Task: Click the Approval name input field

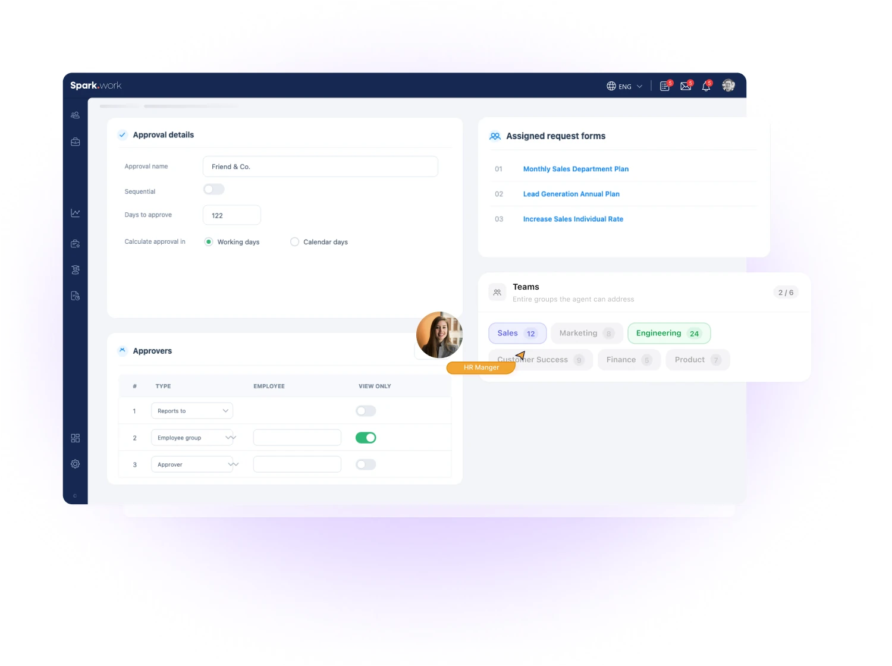Action: pyautogui.click(x=321, y=166)
